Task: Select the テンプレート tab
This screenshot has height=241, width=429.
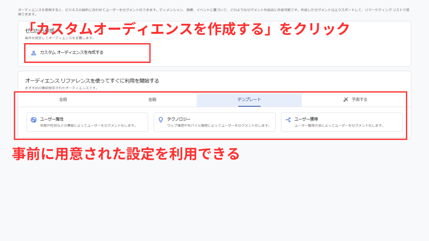Action: (249, 99)
